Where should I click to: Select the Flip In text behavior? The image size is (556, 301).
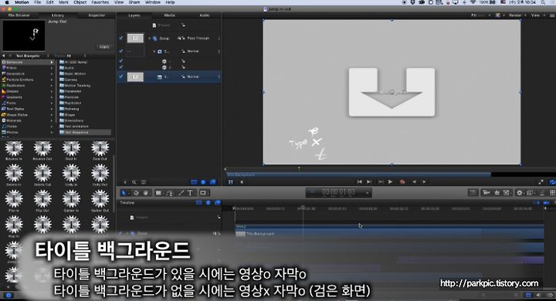pyautogui.click(x=14, y=200)
